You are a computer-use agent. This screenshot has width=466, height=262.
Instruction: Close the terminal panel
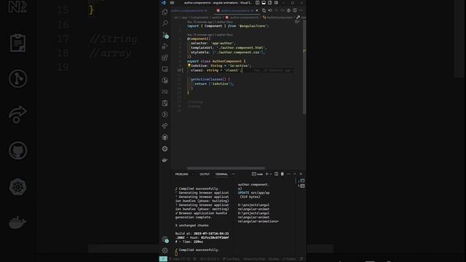(x=301, y=174)
